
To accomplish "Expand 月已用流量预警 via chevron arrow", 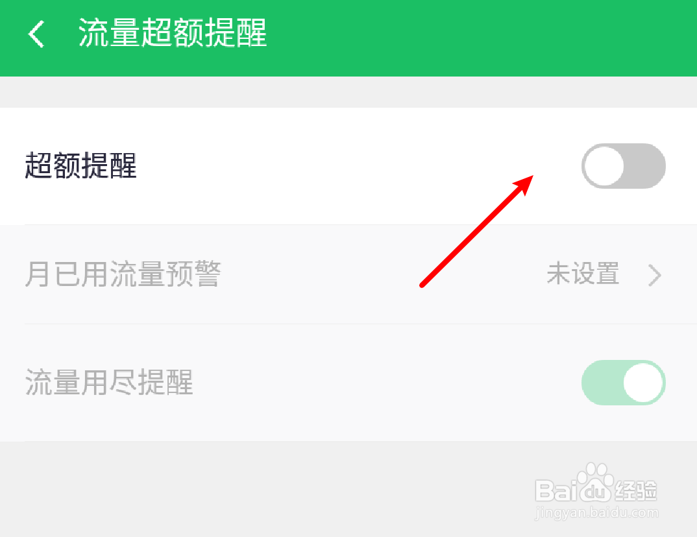I will (655, 275).
